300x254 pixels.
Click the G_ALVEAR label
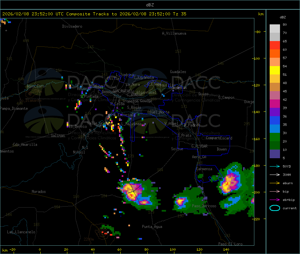(x=199, y=146)
